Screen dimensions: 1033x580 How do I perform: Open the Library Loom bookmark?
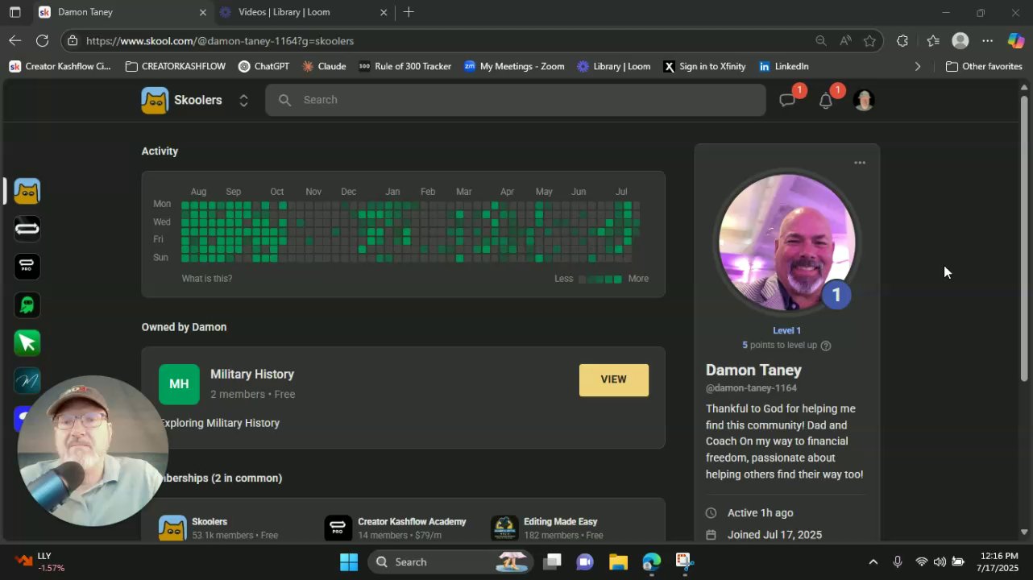coord(613,66)
